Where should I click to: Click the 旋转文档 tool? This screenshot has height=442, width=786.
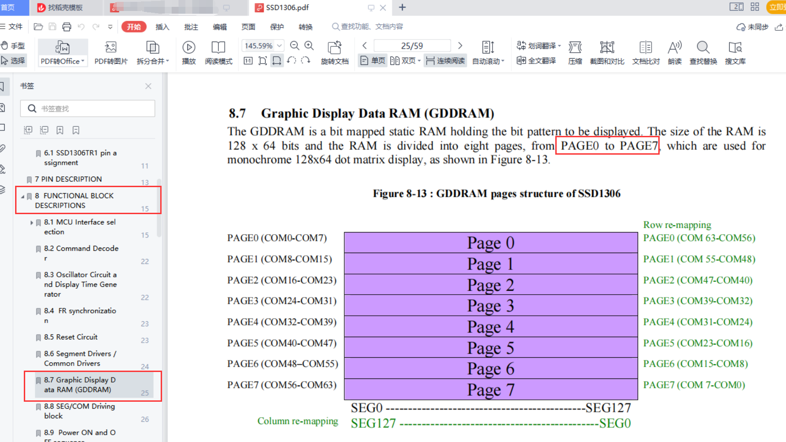click(335, 53)
